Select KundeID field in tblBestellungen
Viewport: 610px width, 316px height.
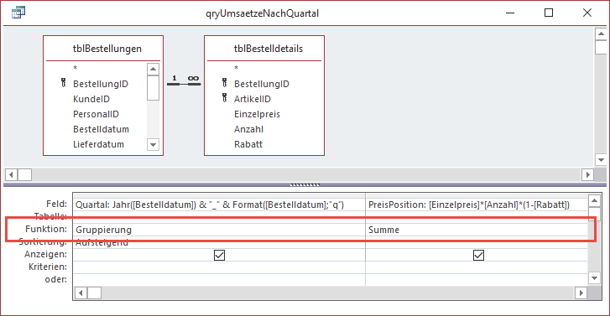click(x=91, y=99)
